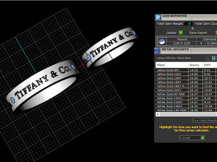This screenshot has width=217, height=162.
Task: Click the Total Gem Count label
Action: coord(206,24)
